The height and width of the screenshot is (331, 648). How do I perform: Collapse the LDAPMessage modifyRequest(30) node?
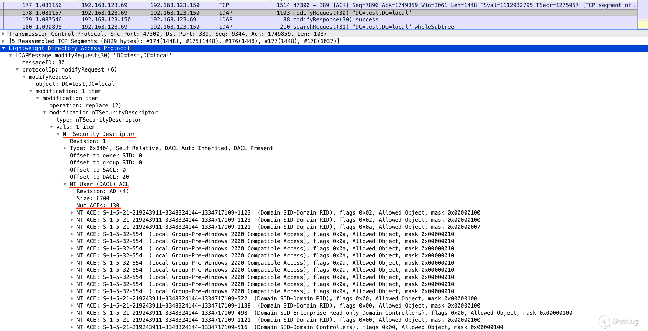(x=11, y=56)
